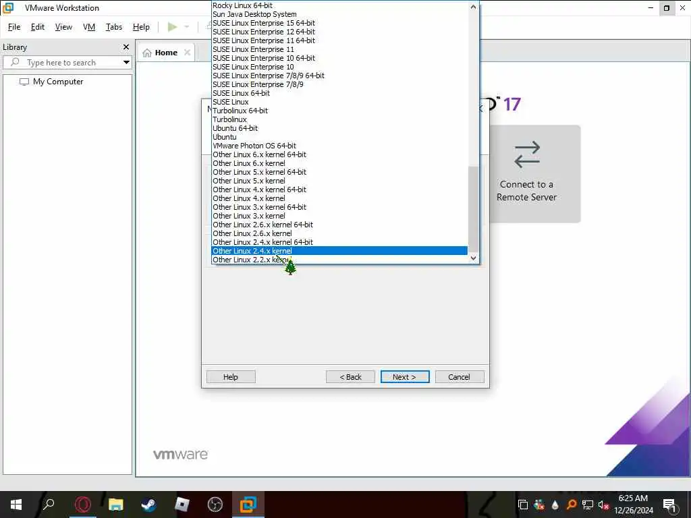Open File Explorer from taskbar
The height and width of the screenshot is (518, 691).
116,505
